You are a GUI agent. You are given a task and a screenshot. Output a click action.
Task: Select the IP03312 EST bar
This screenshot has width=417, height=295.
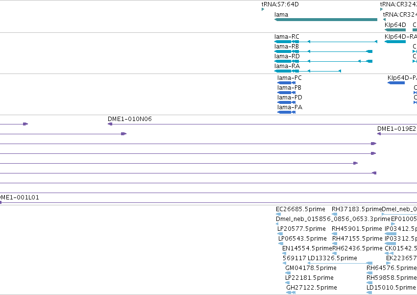391,244
